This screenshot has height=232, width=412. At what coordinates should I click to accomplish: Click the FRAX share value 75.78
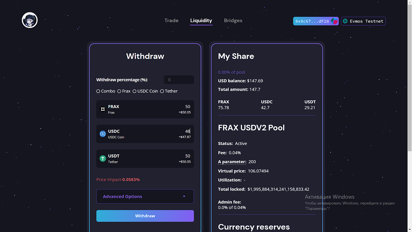coord(223,108)
